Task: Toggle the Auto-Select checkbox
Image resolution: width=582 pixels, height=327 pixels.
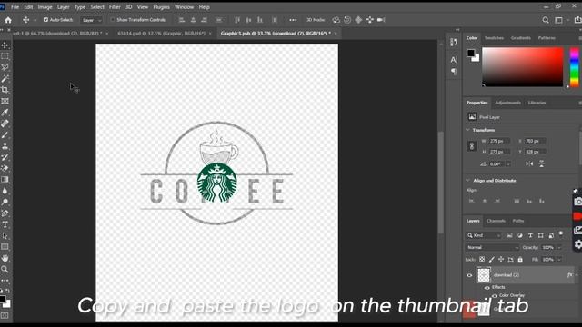Action: coord(45,20)
